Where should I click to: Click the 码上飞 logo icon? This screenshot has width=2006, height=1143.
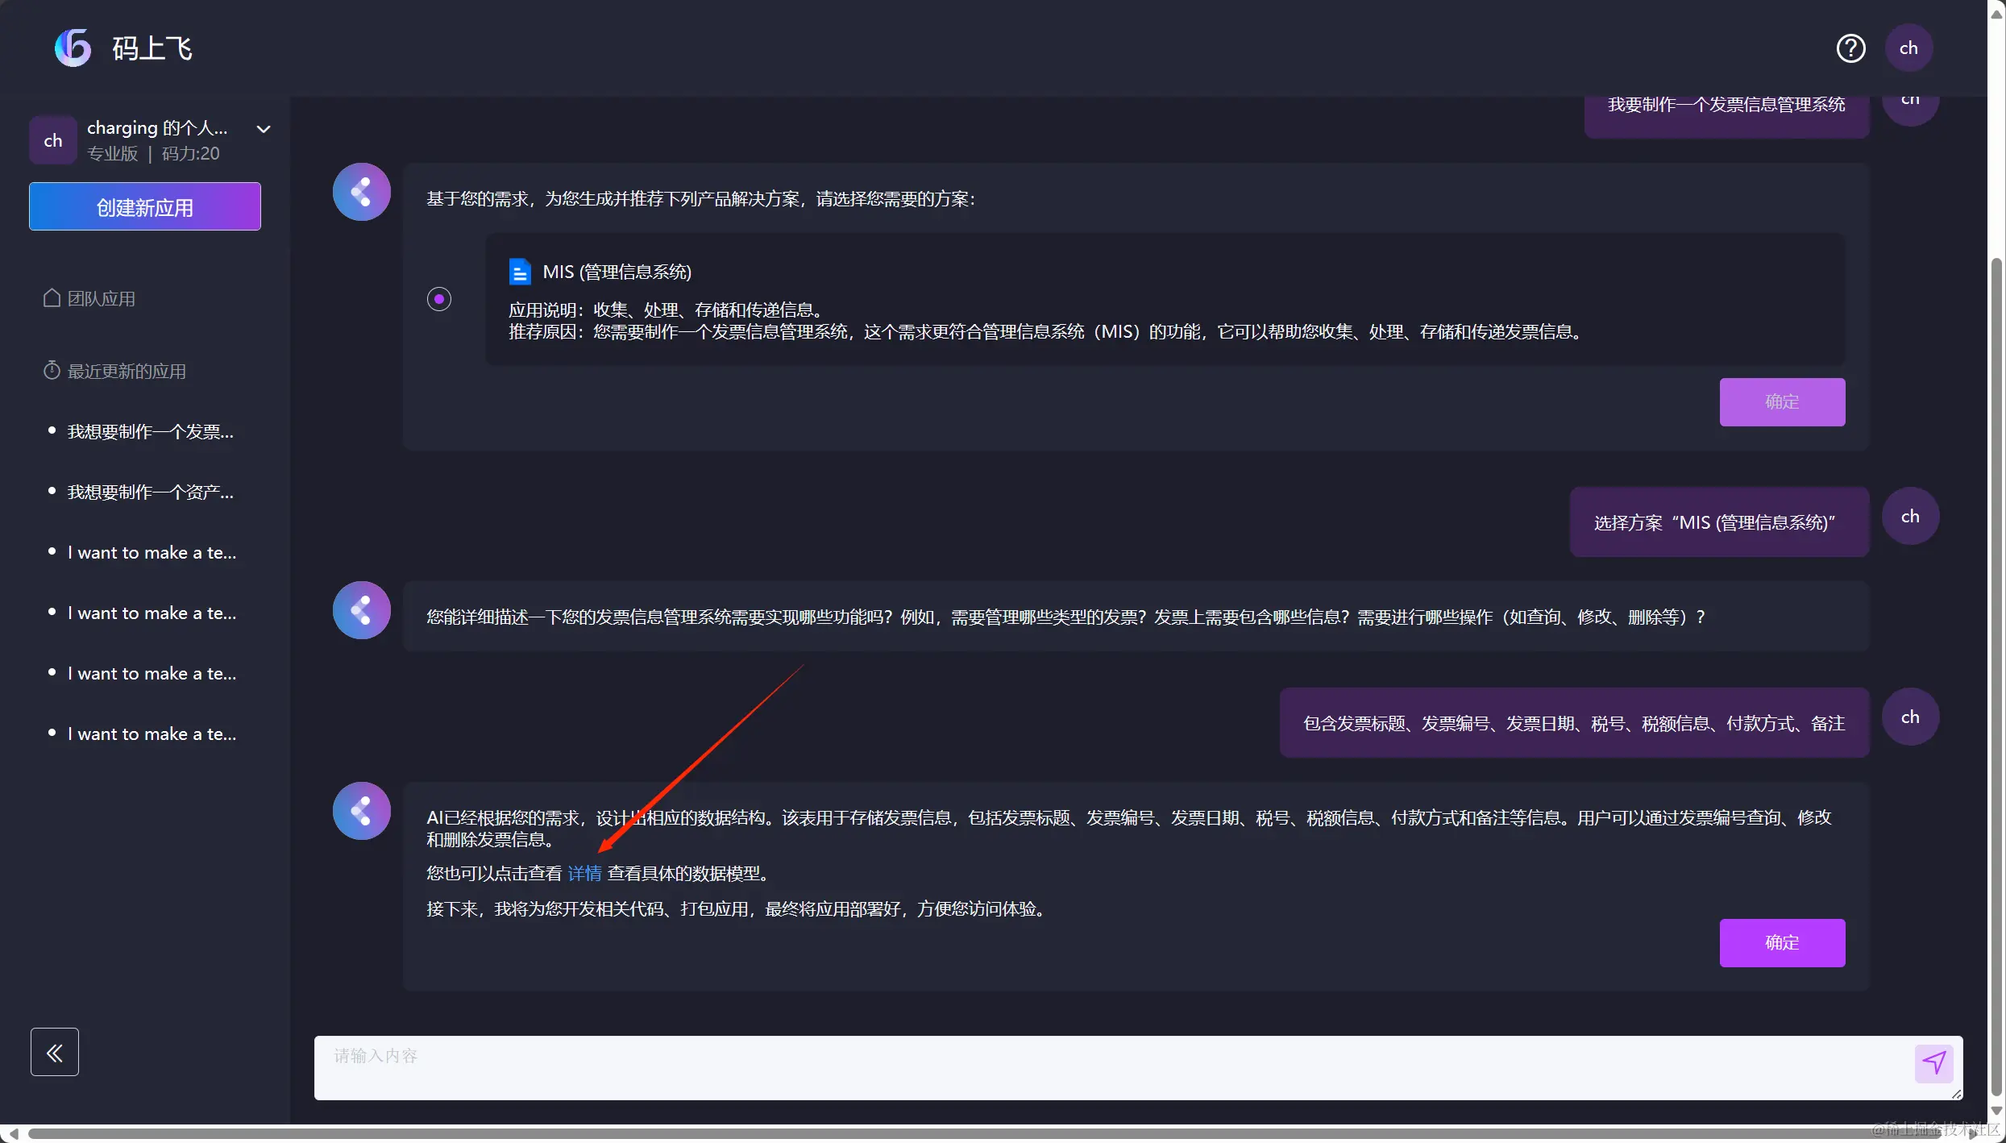tap(73, 48)
